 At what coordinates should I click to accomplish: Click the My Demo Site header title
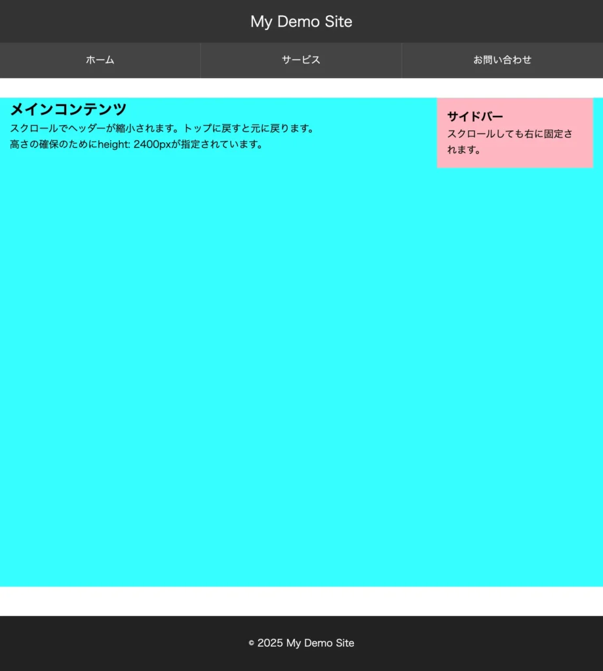[x=301, y=21]
